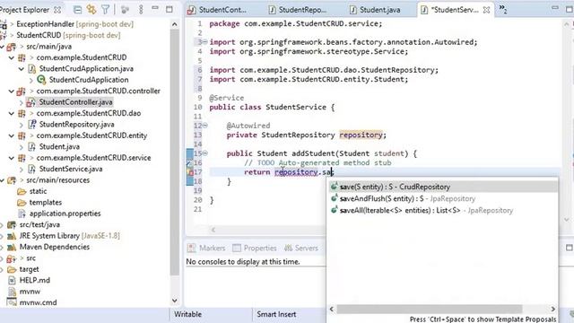Choose save(S entity) proposal
Image resolution: width=574 pixels, height=323 pixels.
(443, 187)
